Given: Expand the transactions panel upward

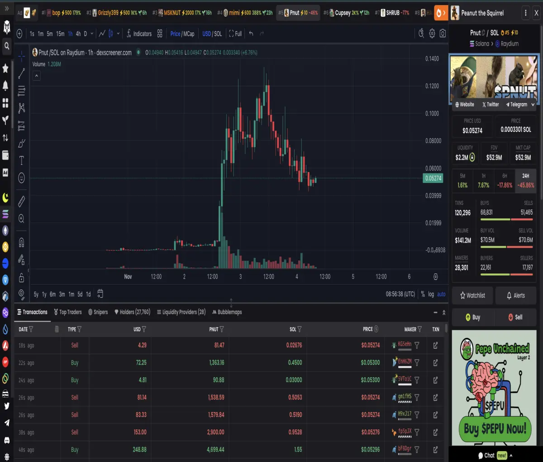Looking at the screenshot, I should coord(443,313).
